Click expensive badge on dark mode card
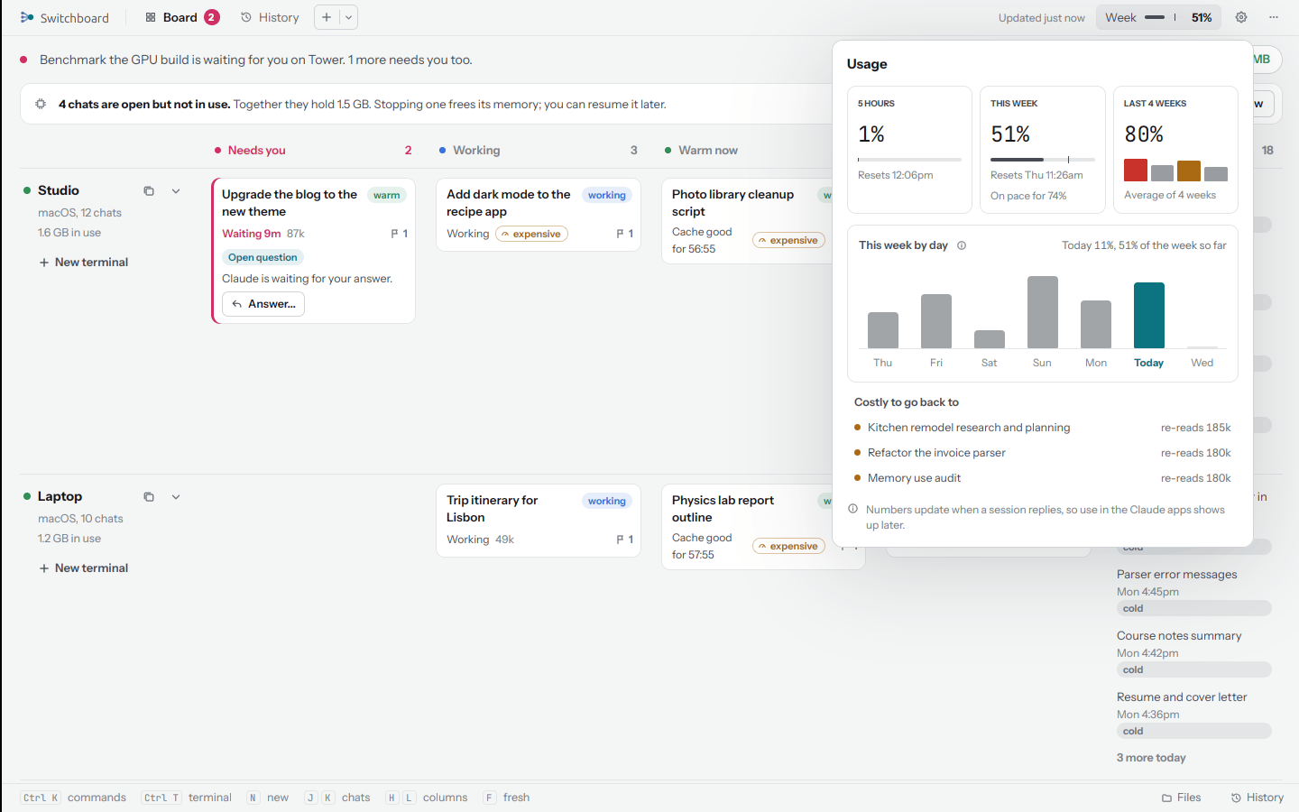 tap(531, 234)
